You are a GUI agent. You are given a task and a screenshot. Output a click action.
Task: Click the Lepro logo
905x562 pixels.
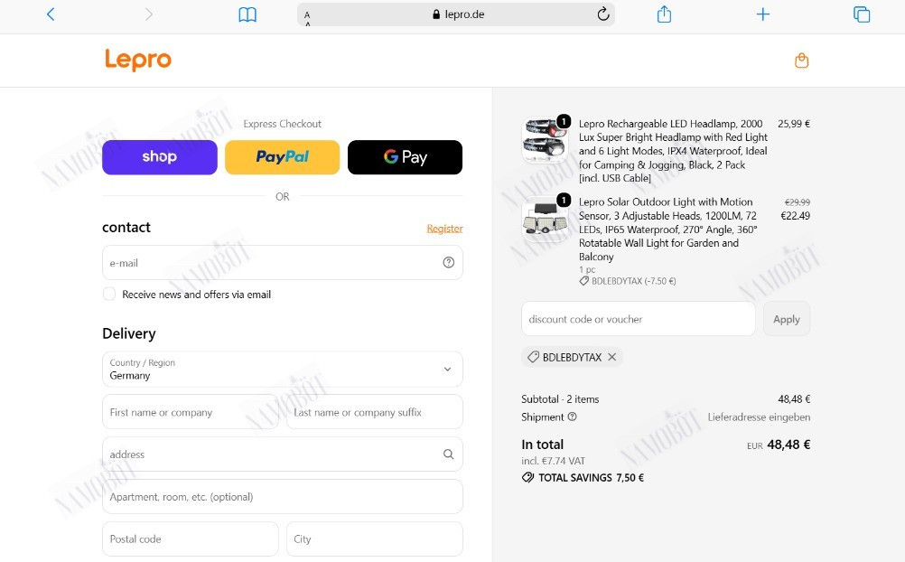point(138,60)
